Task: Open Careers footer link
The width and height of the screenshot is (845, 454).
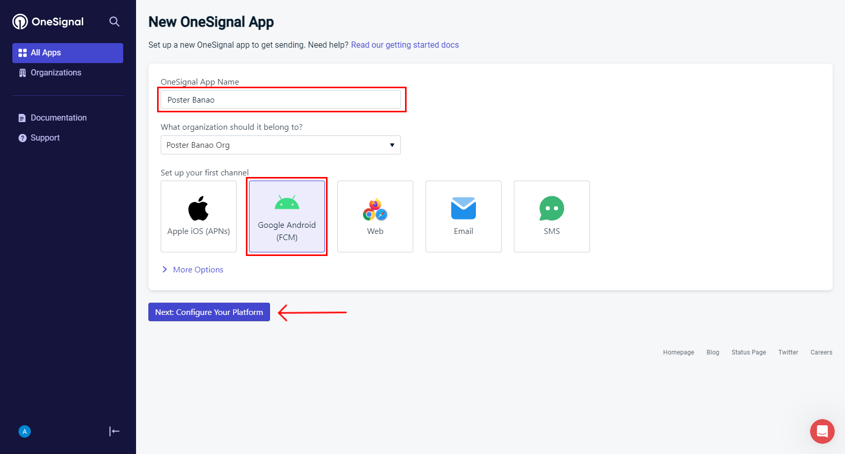Action: pos(821,352)
